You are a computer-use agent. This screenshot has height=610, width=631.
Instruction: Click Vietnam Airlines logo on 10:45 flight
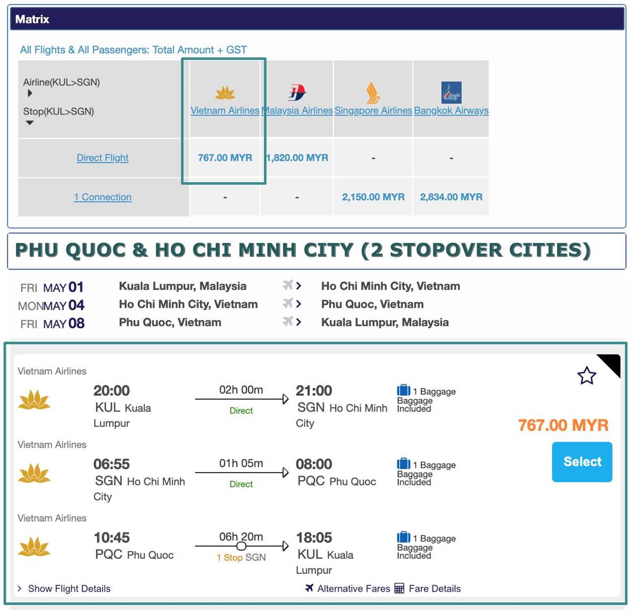[34, 547]
